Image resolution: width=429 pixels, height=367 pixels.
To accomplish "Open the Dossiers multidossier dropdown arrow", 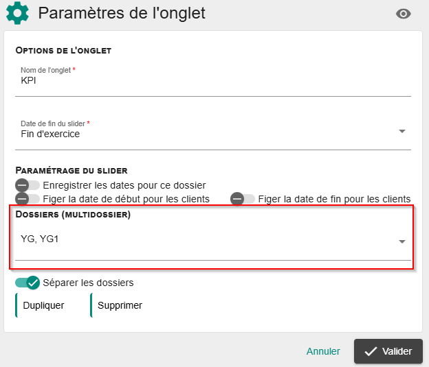I will click(x=402, y=241).
